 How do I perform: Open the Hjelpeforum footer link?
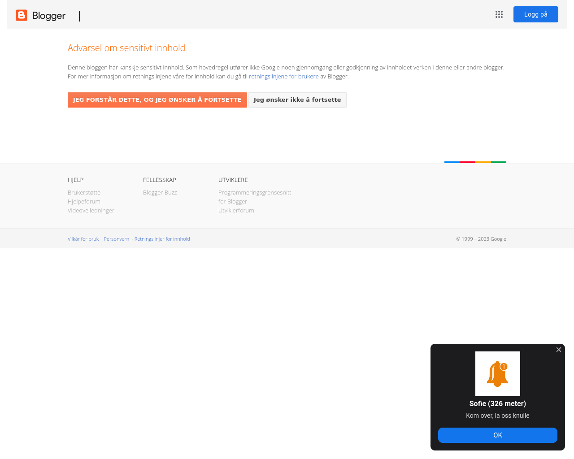click(84, 201)
